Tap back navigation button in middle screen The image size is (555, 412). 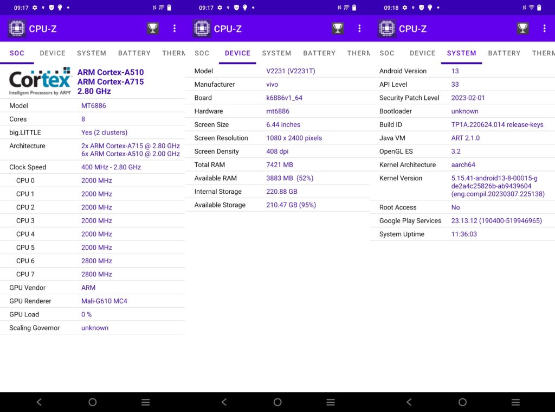[224, 402]
